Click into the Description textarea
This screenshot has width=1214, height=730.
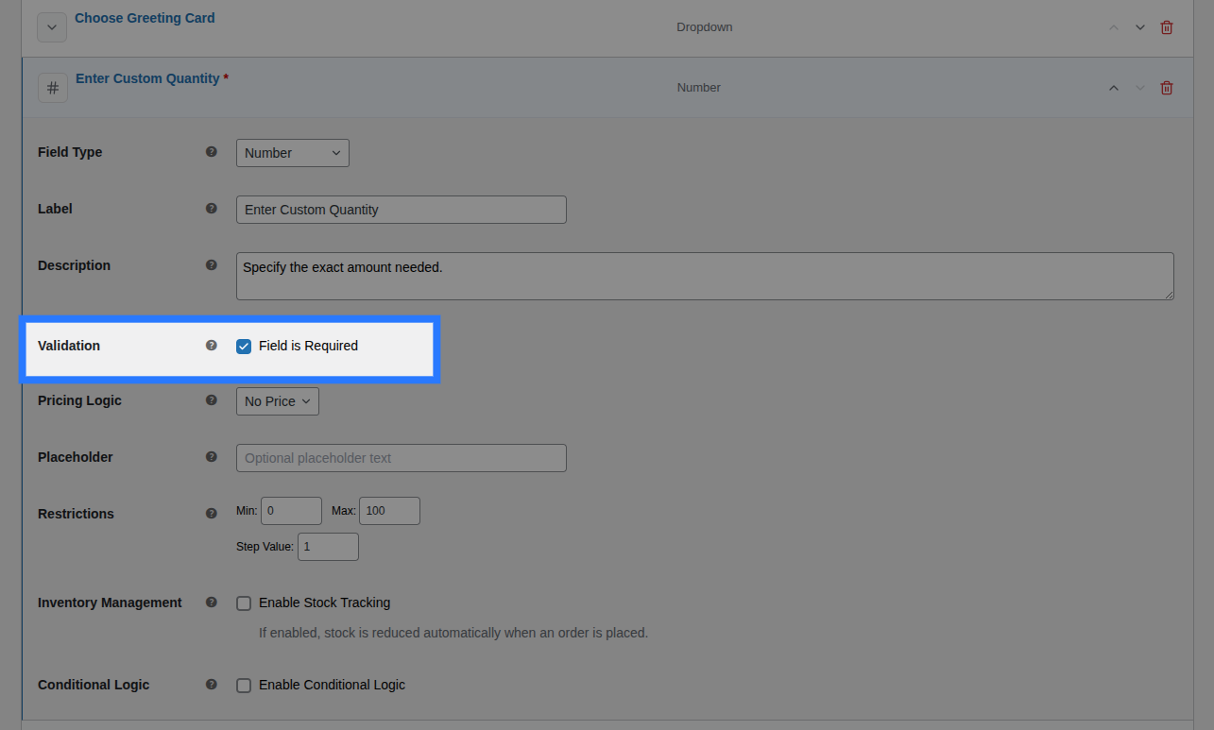click(x=705, y=277)
